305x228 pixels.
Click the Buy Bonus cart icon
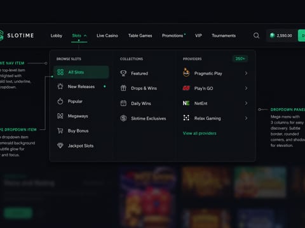click(60, 131)
